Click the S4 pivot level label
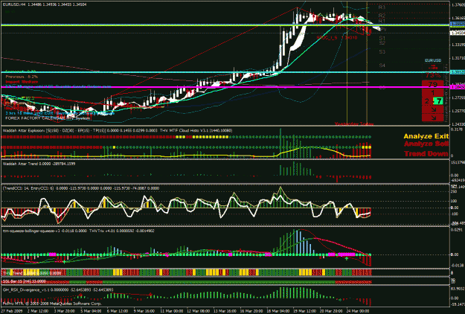Screen dimensions: 465x314 pos(382,65)
